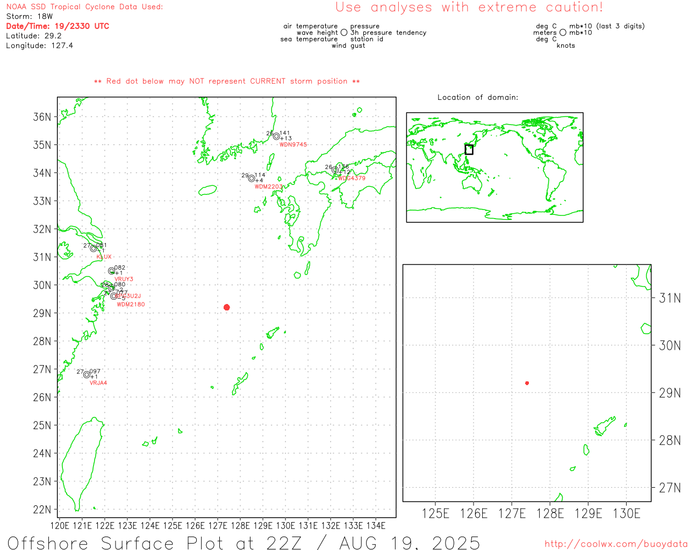Image resolution: width=688 pixels, height=550 pixels.
Task: Click the 36N latitude axis label
Action: click(42, 117)
